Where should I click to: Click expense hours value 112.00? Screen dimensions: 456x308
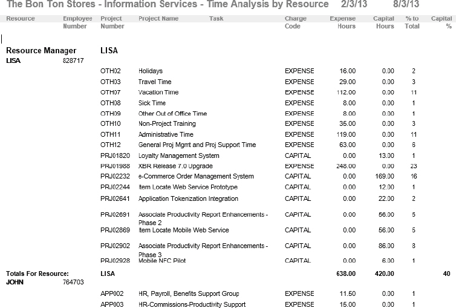346,92
